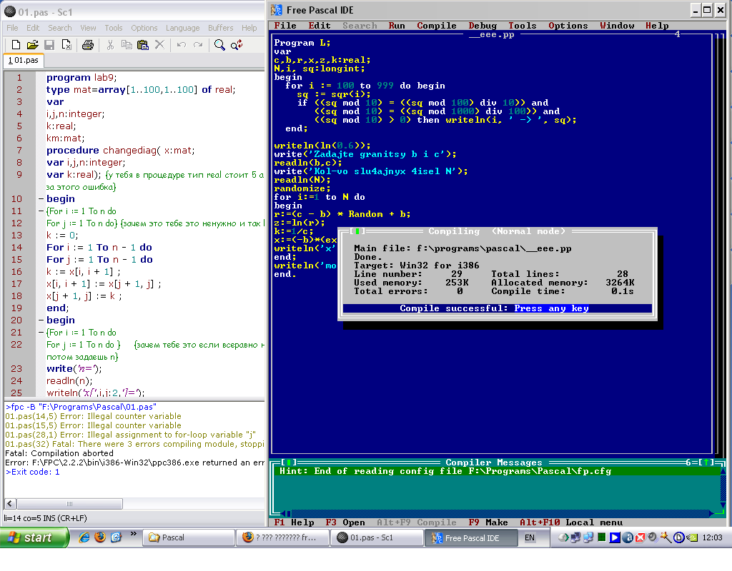The image size is (732, 571).
Task: Click the Close document icon in toolbar
Action: [66, 45]
